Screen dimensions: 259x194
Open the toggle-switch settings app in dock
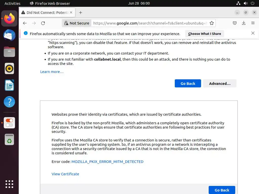(9, 123)
